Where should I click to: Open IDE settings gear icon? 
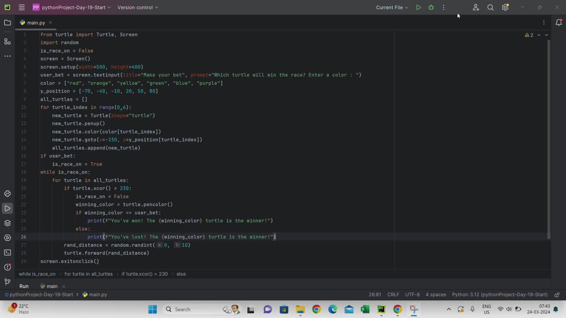[505, 8]
